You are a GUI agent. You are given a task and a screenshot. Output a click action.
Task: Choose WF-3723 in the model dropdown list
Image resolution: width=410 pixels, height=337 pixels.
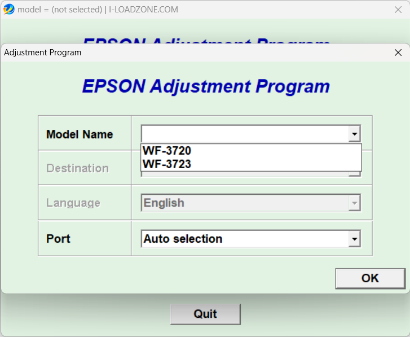coord(251,164)
